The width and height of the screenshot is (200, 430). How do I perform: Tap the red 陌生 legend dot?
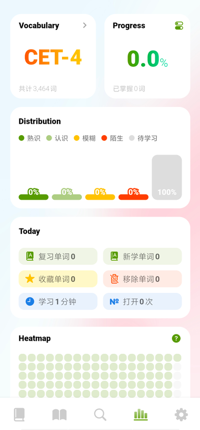[104, 138]
